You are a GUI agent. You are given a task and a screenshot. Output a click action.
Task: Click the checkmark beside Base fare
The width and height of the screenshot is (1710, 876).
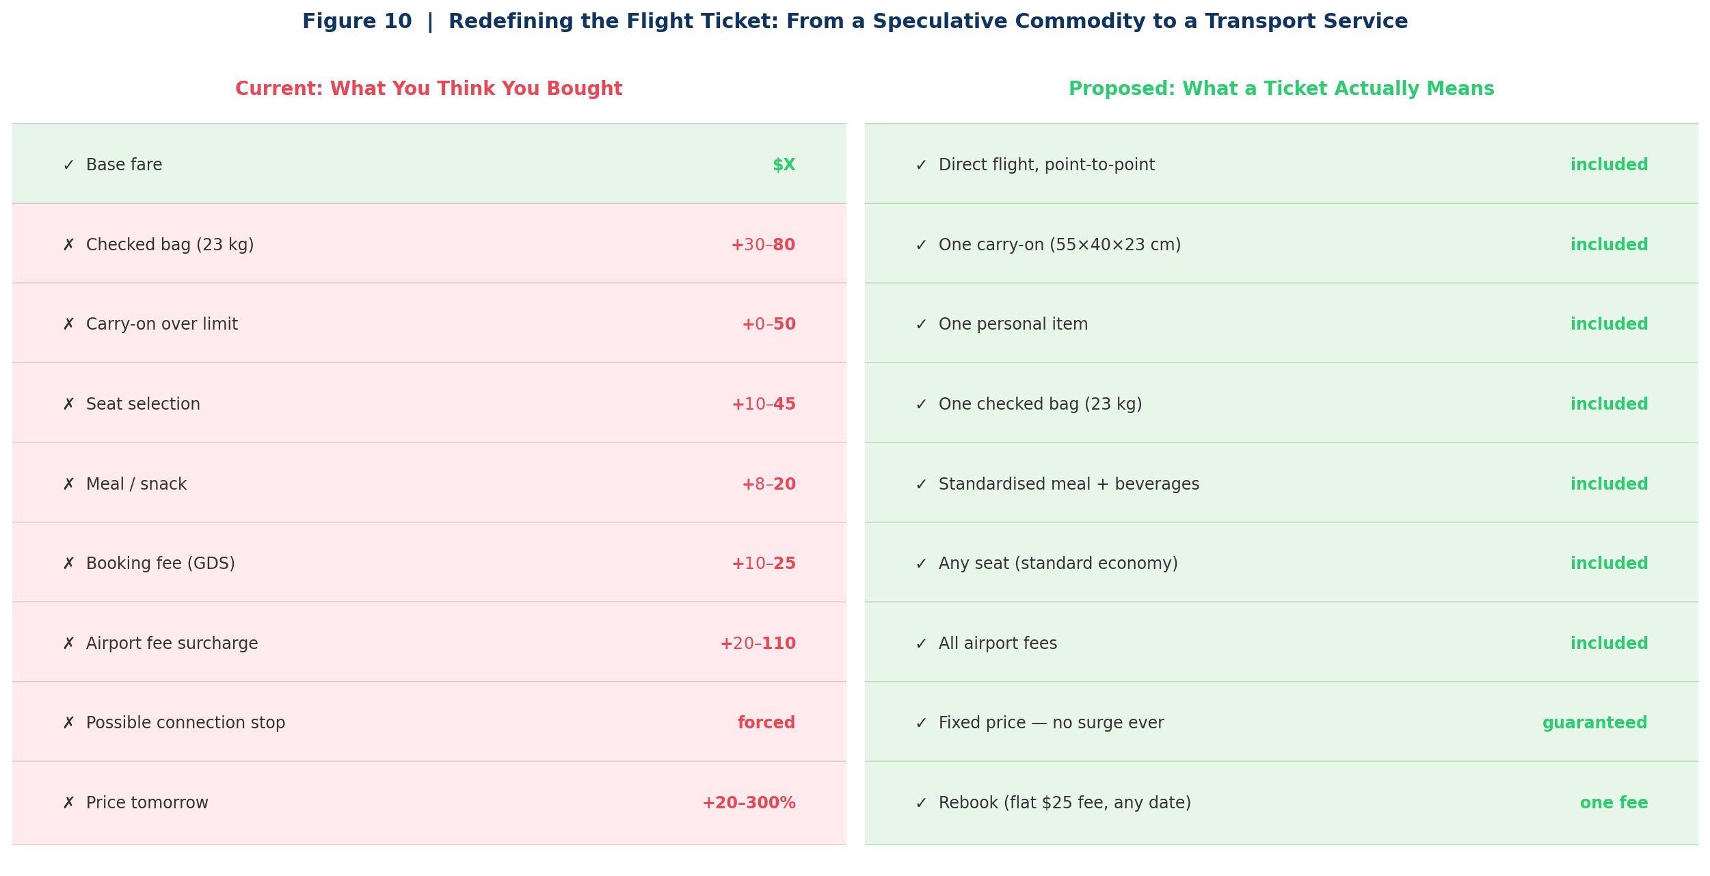pos(68,165)
